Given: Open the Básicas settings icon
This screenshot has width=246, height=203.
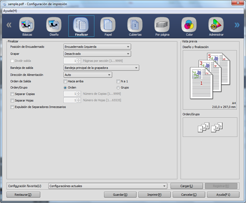Looking at the screenshot, I should (x=27, y=25).
